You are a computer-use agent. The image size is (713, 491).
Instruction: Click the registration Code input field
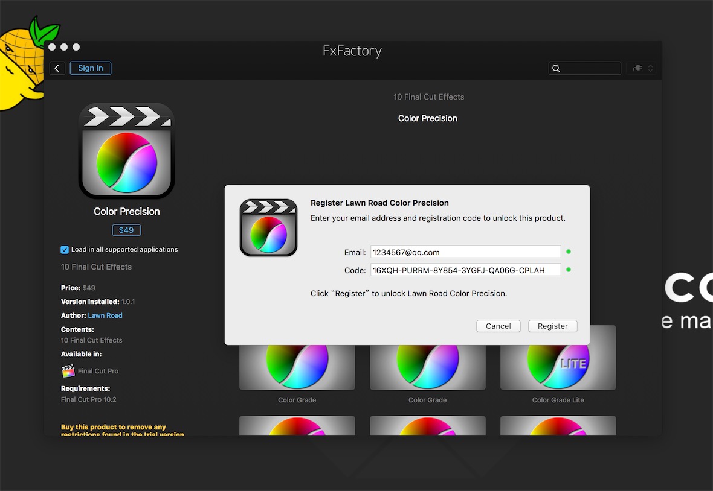click(x=466, y=270)
